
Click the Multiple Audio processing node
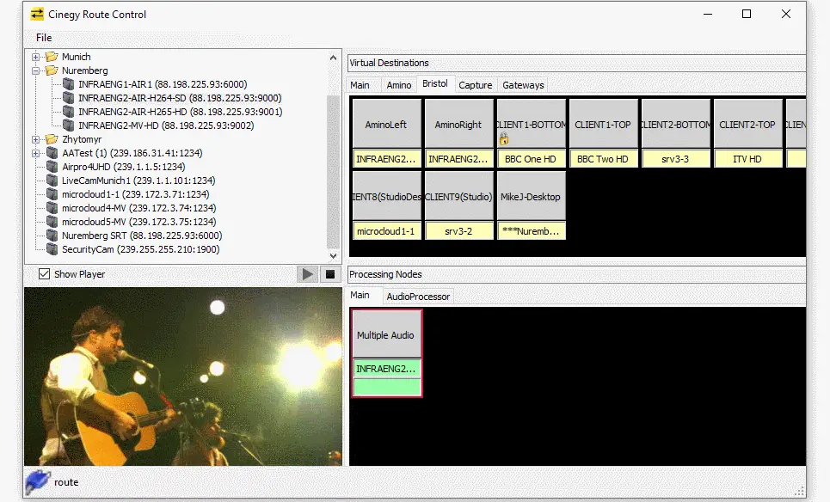tap(386, 335)
